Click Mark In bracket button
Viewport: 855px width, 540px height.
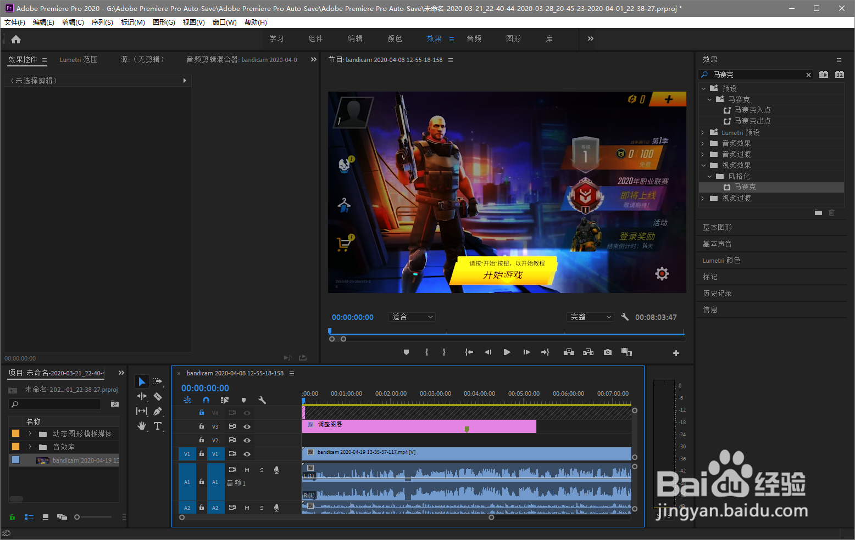pyautogui.click(x=426, y=352)
